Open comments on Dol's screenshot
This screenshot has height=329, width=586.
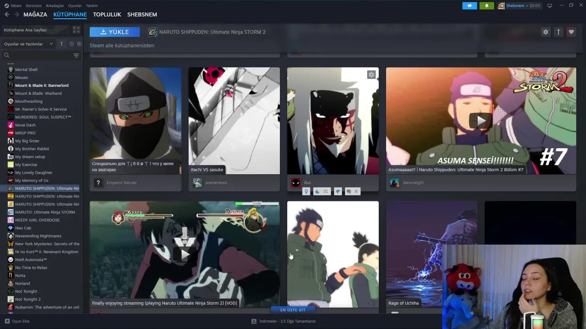pos(352,191)
